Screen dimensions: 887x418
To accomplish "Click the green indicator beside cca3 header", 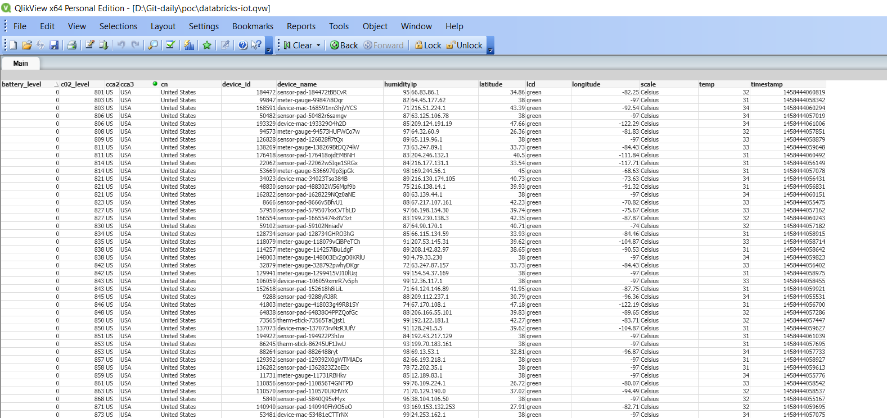I will [155, 84].
